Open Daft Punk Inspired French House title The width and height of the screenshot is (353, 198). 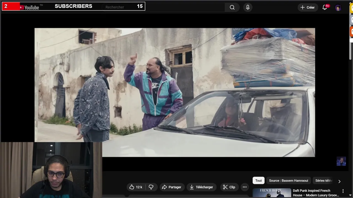point(316,193)
